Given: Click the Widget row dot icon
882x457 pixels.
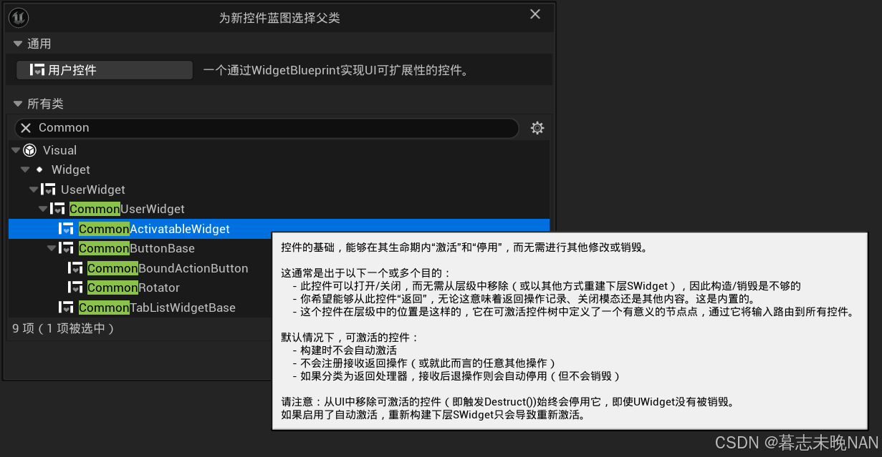Looking at the screenshot, I should click(39, 169).
